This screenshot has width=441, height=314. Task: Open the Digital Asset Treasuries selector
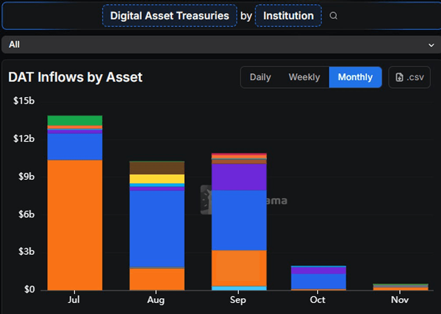[x=169, y=16]
